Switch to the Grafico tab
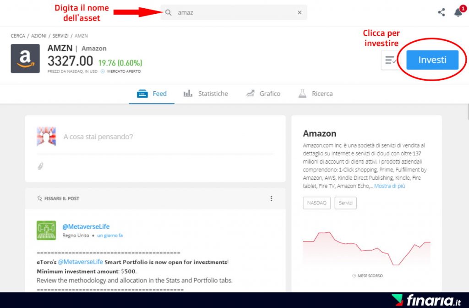Image resolution: width=469 pixels, height=308 pixels. [263, 93]
